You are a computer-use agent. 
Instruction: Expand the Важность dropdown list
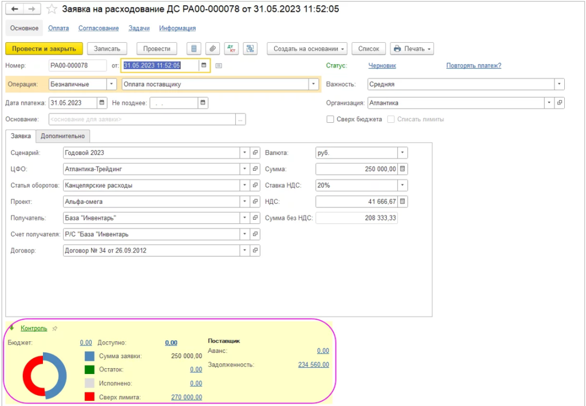tap(559, 85)
